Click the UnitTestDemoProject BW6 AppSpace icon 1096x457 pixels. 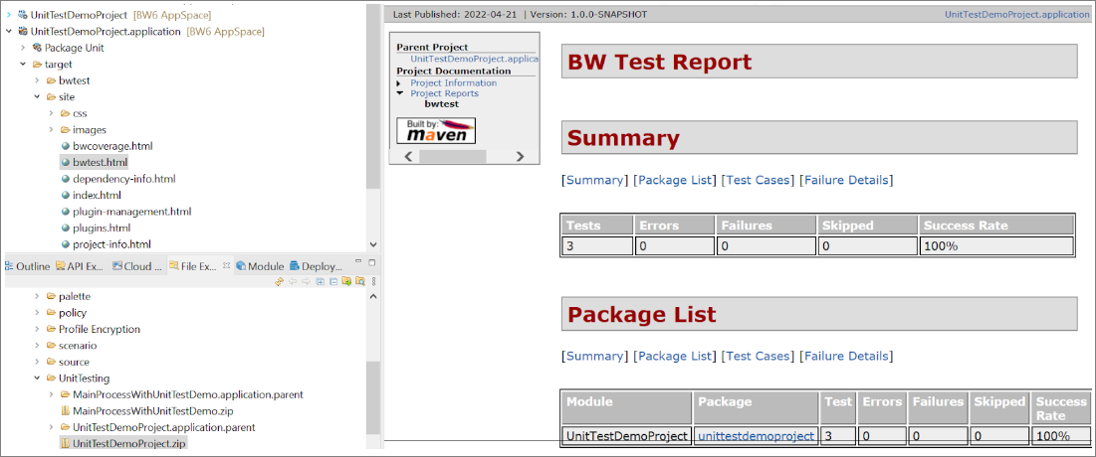pyautogui.click(x=23, y=15)
